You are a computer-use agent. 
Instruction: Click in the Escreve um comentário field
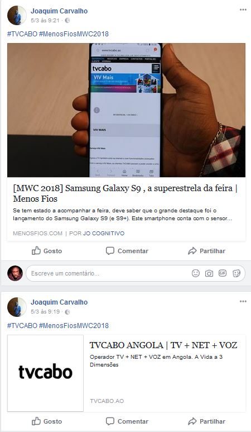click(x=110, y=273)
